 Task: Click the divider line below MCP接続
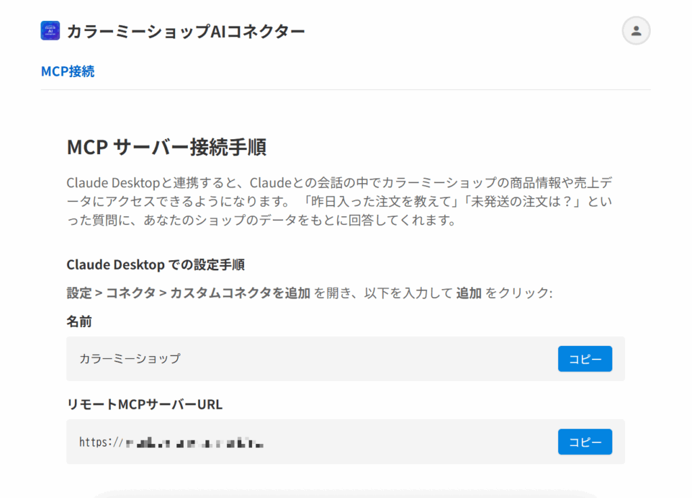345,89
